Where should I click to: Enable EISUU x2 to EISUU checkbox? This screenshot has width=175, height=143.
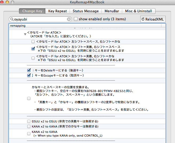pos(29,121)
